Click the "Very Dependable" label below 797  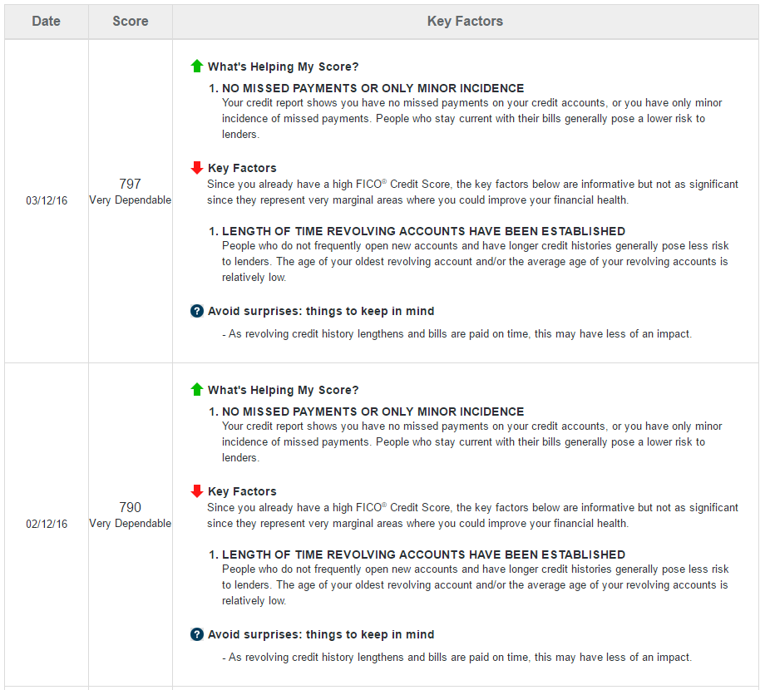click(131, 200)
